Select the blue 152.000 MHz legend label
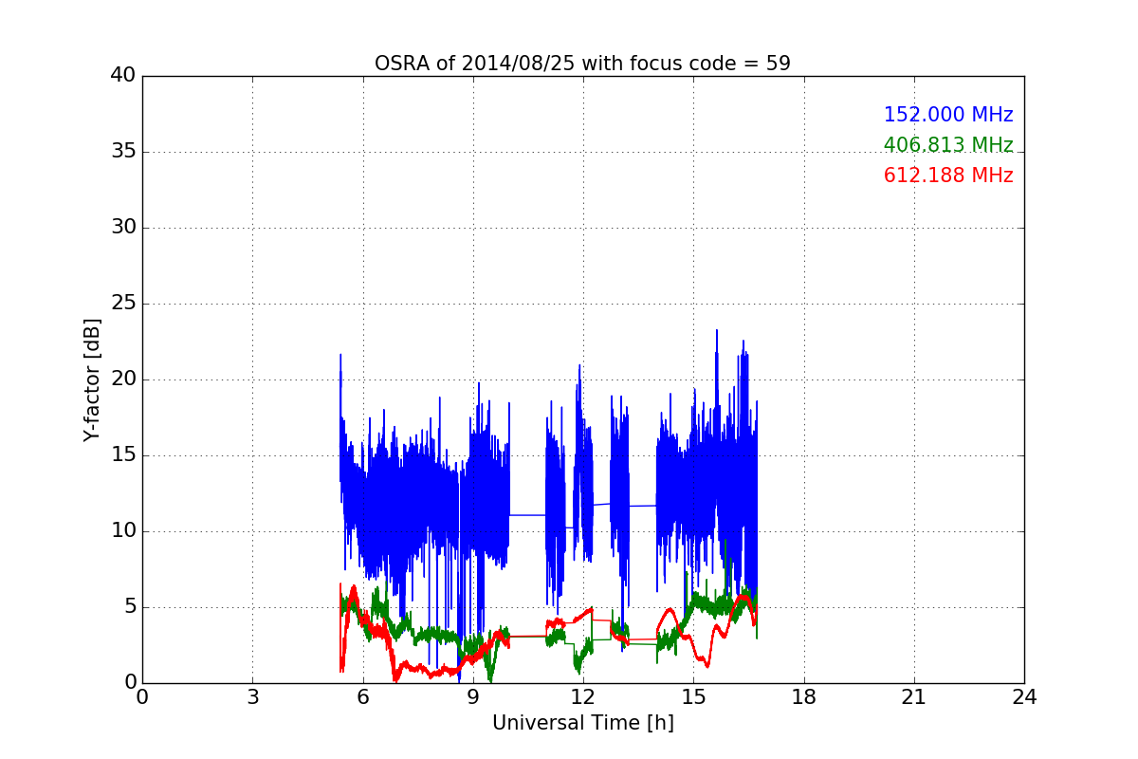1138x759 pixels. [x=948, y=115]
